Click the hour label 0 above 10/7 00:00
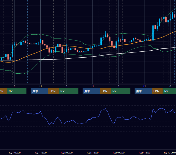176x155 pixels. [14, 87]
